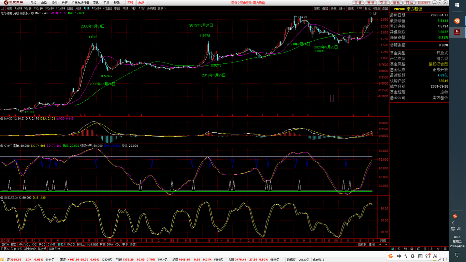The width and height of the screenshot is (466, 262).
Task: Toggle the 叠加 overlay option
Action: (x=325, y=8)
